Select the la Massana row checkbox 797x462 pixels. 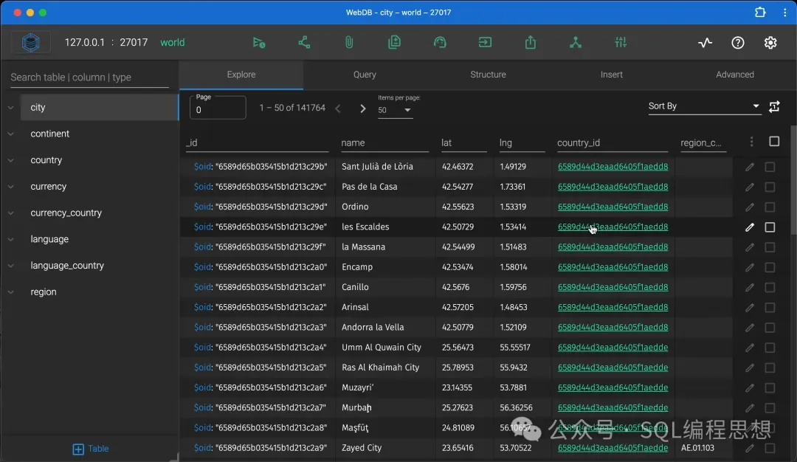(770, 247)
